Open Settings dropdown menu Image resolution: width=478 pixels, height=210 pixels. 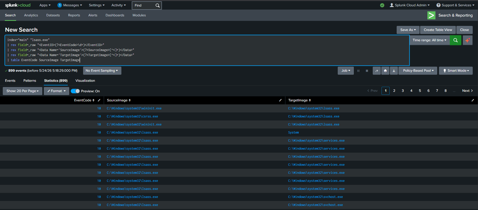[96, 5]
